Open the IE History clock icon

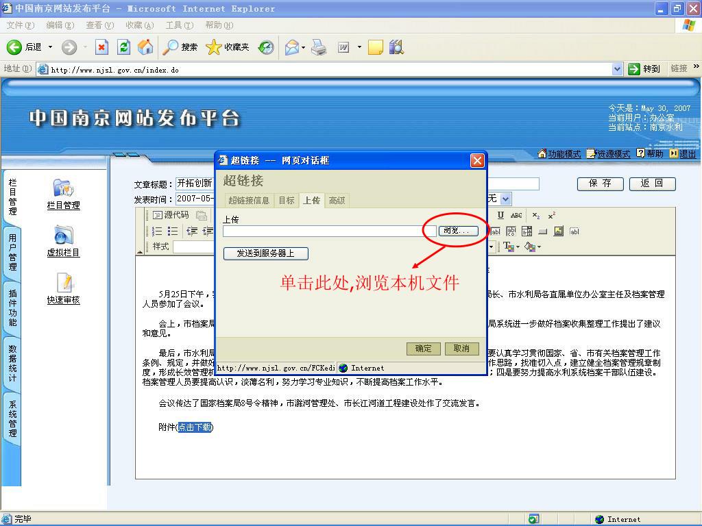coord(267,47)
